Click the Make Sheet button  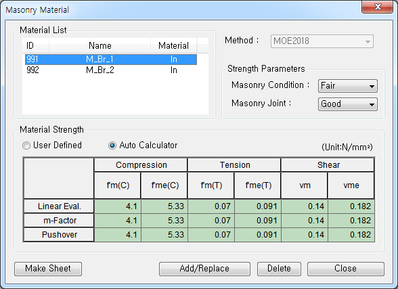coord(48,269)
